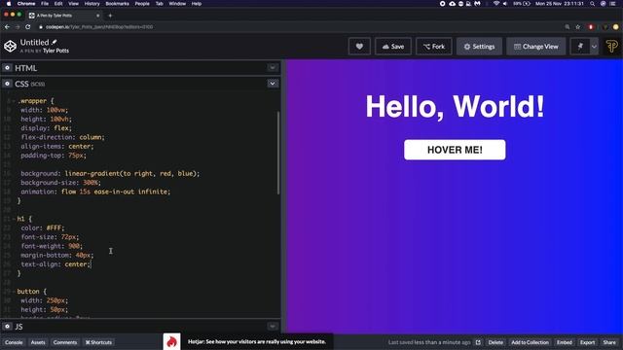Click the browser address bar
This screenshot has width=623, height=350.
(x=298, y=27)
